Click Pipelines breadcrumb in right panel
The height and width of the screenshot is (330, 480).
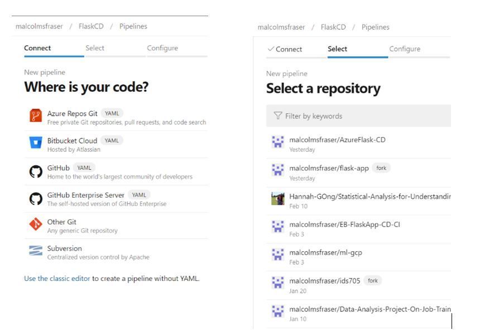click(375, 27)
